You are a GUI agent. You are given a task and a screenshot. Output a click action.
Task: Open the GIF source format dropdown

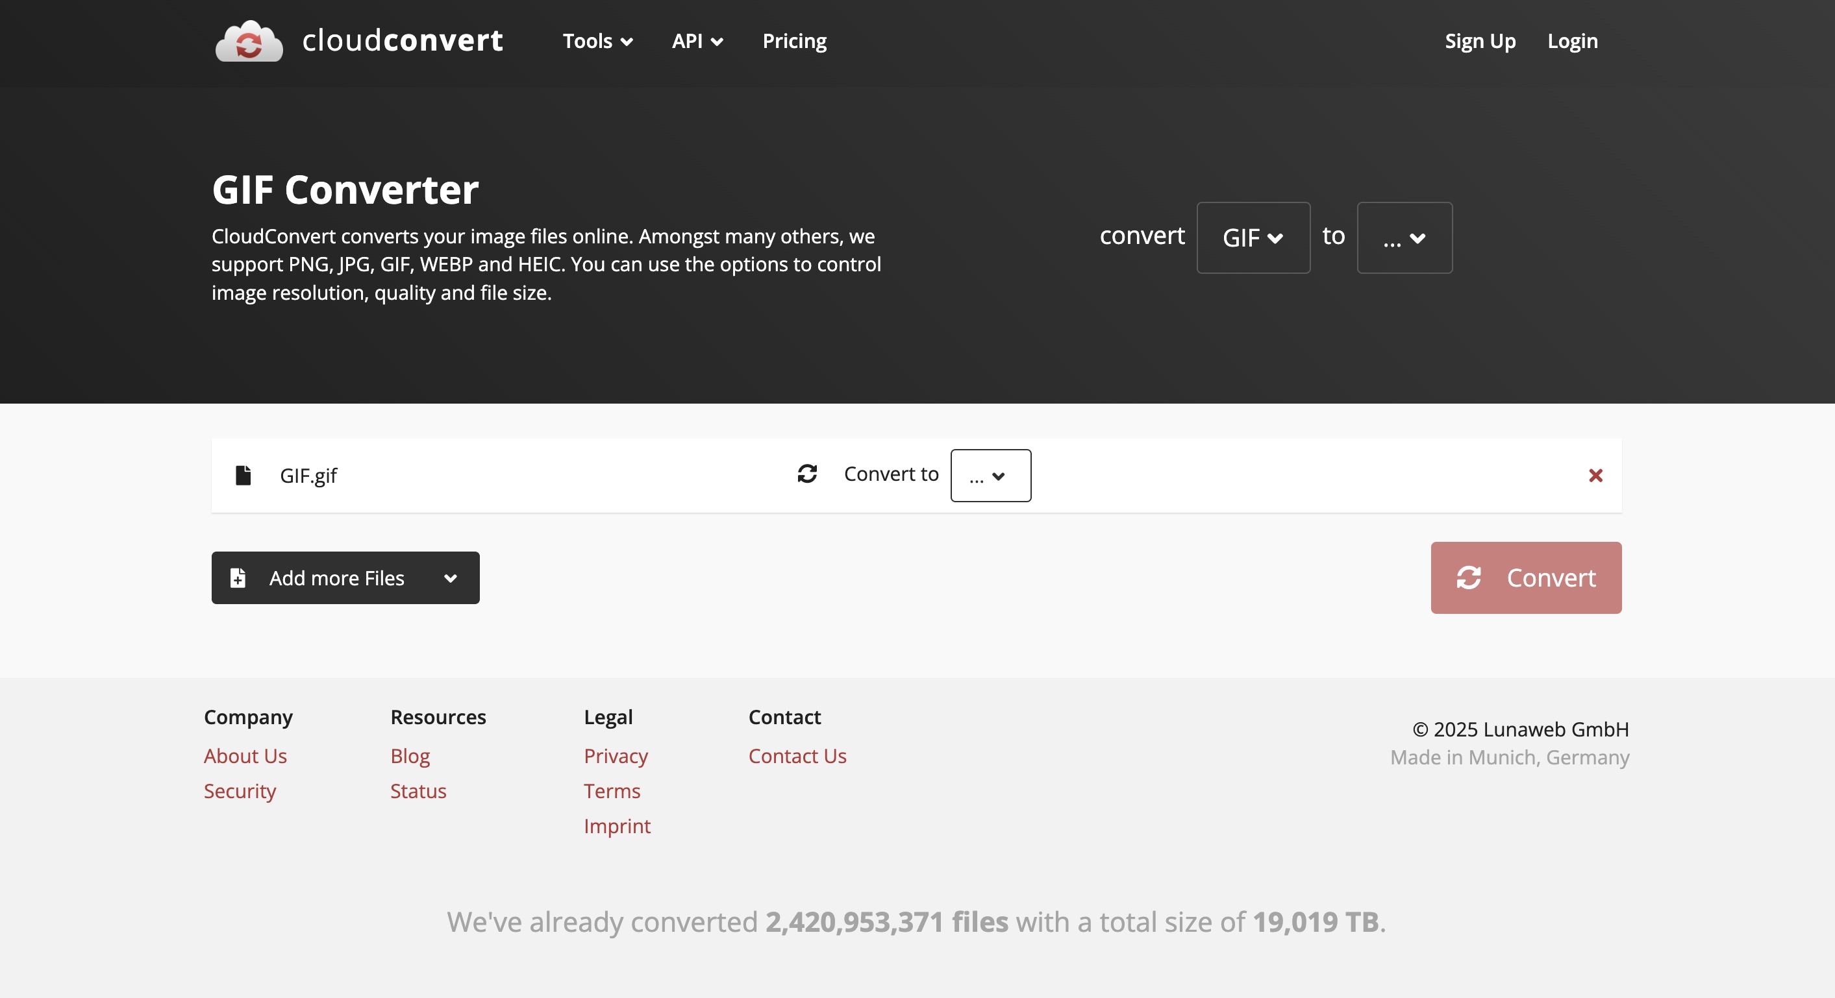[1253, 237]
